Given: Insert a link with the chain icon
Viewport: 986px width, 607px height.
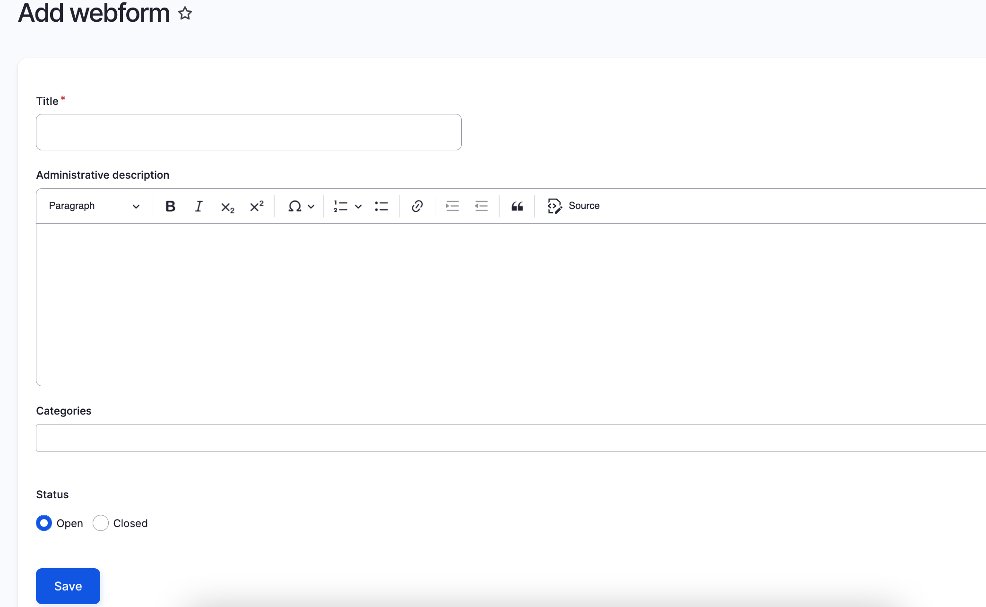Looking at the screenshot, I should pyautogui.click(x=417, y=206).
